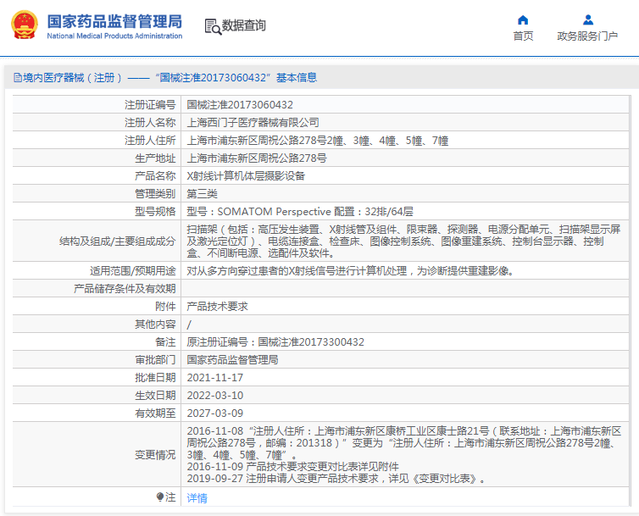Click the 其他内容 row label
Image resolution: width=639 pixels, height=516 pixels.
pos(155,325)
